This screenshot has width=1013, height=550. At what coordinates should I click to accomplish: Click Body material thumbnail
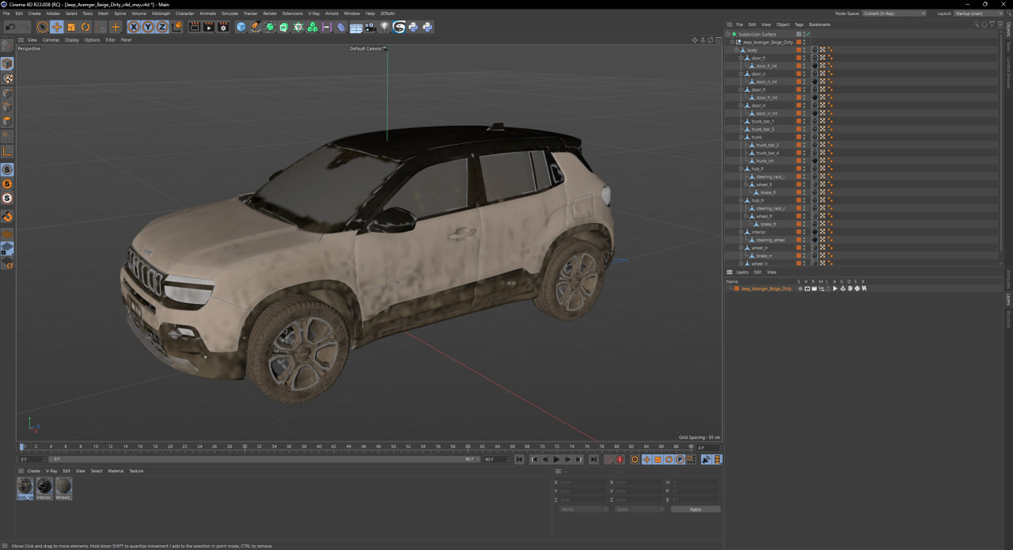tap(25, 486)
